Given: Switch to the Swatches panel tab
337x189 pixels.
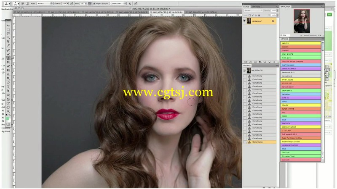Looking at the screenshot, I should point(256,7).
